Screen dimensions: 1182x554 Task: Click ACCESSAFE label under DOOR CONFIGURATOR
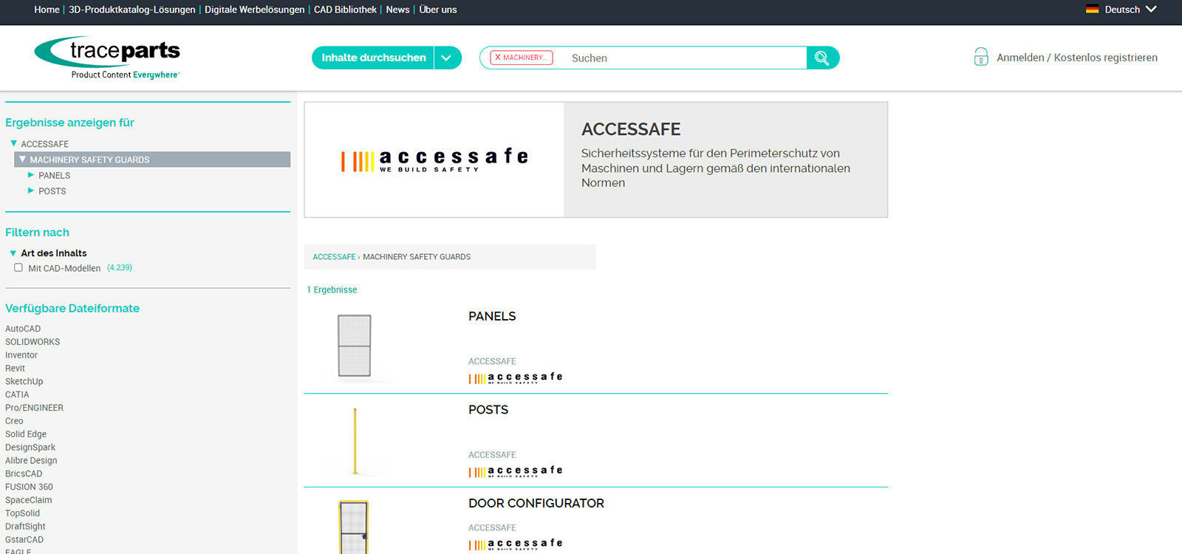click(x=492, y=528)
